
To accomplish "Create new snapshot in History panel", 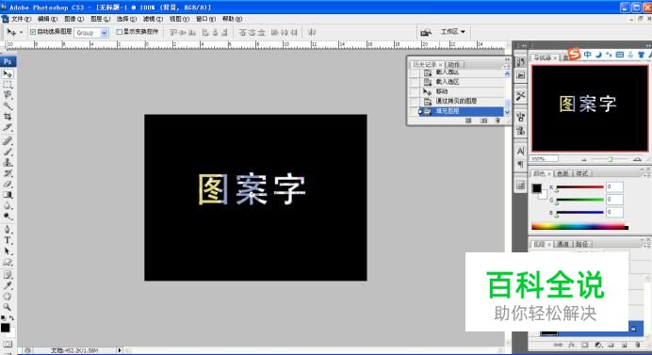I will pos(482,121).
